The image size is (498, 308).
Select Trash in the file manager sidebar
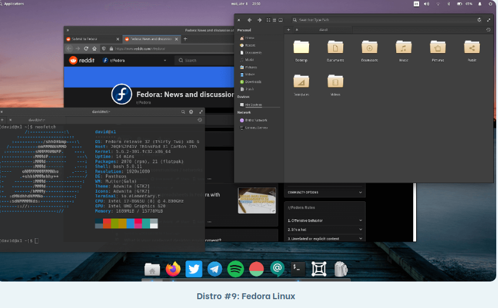[x=250, y=89]
